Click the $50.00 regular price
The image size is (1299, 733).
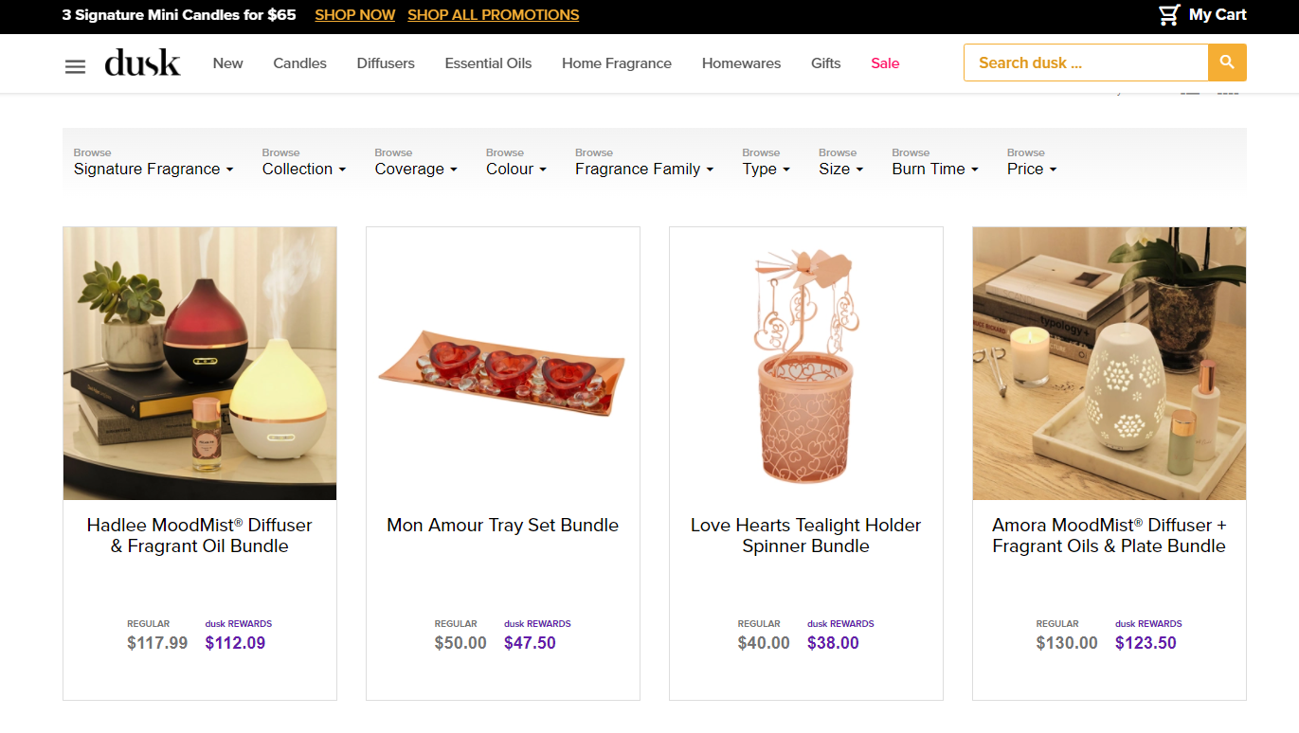click(x=460, y=643)
